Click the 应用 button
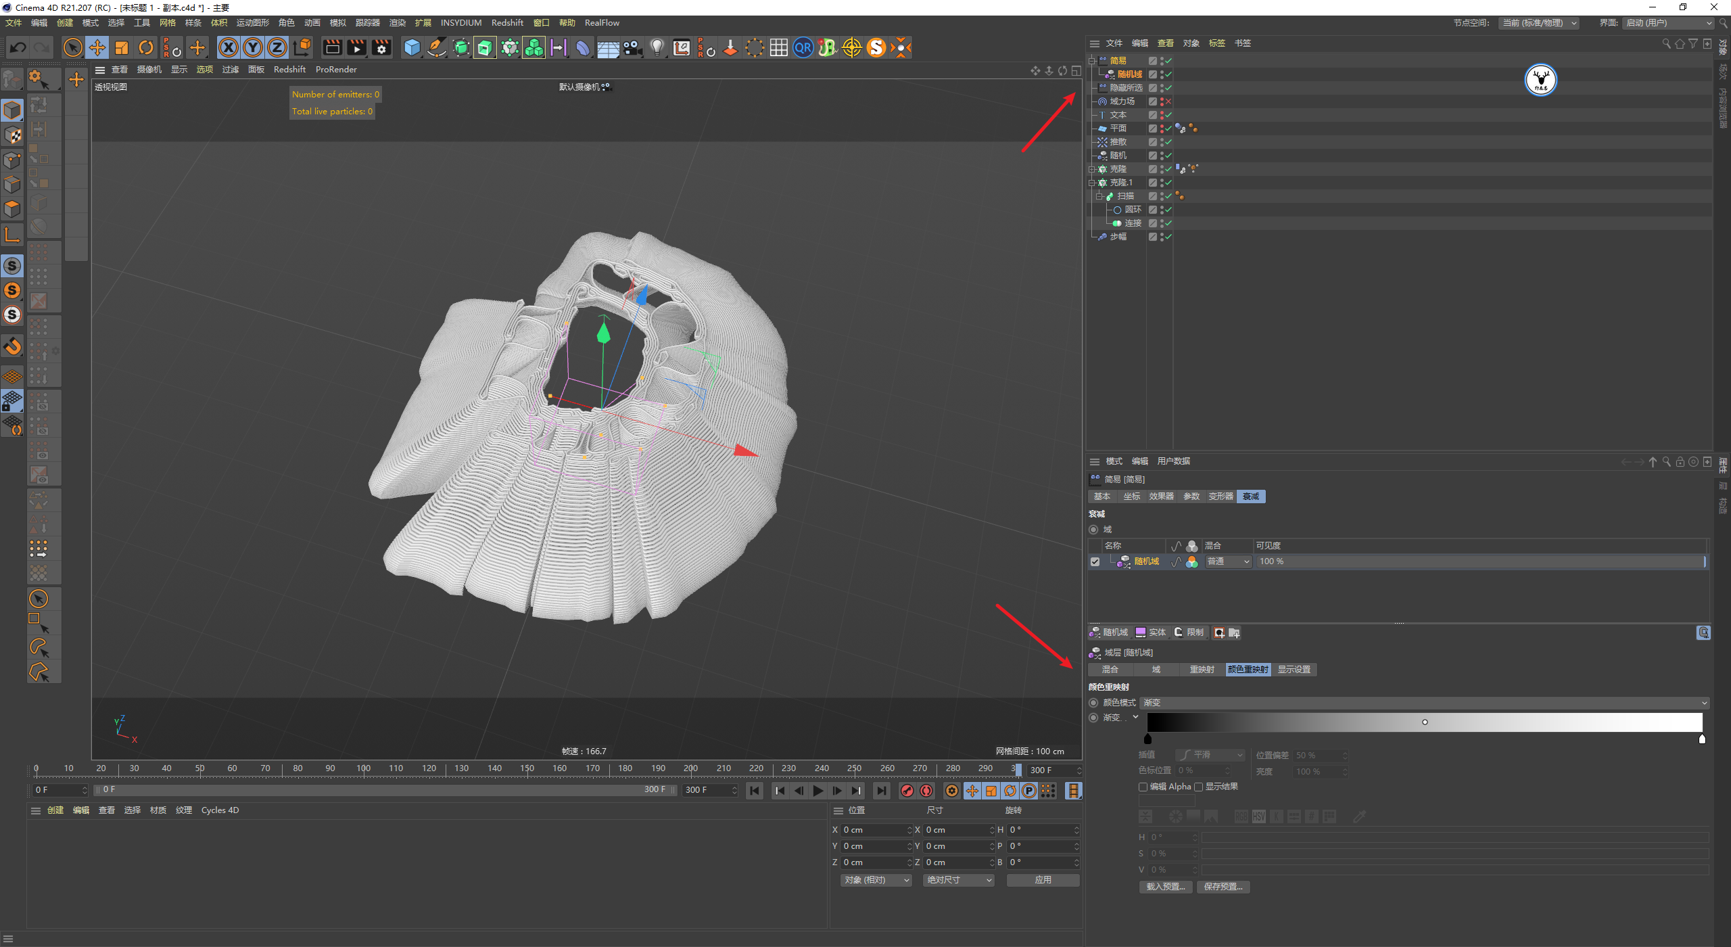This screenshot has height=947, width=1731. pos(1043,880)
